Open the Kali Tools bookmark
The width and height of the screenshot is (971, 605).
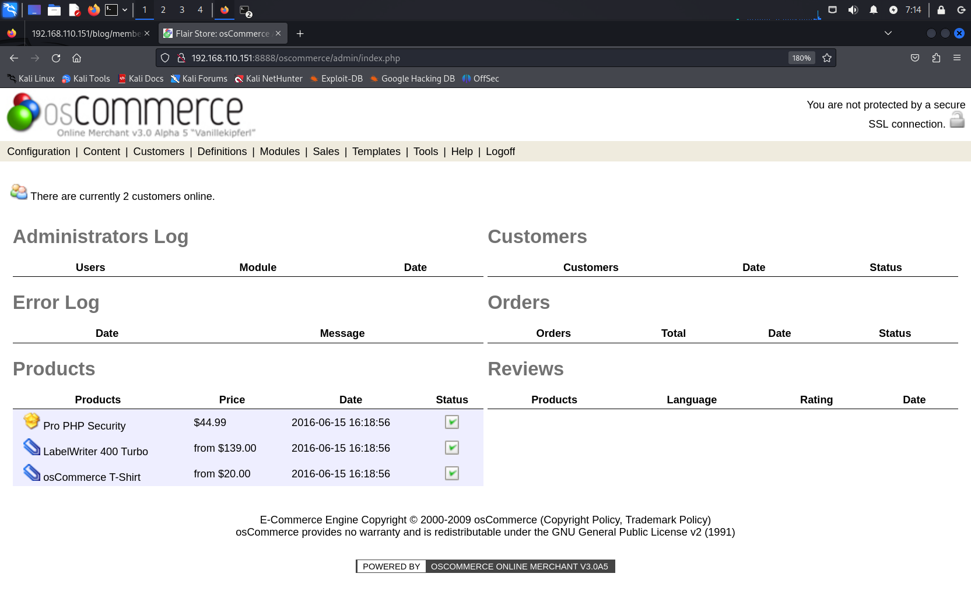(x=86, y=79)
